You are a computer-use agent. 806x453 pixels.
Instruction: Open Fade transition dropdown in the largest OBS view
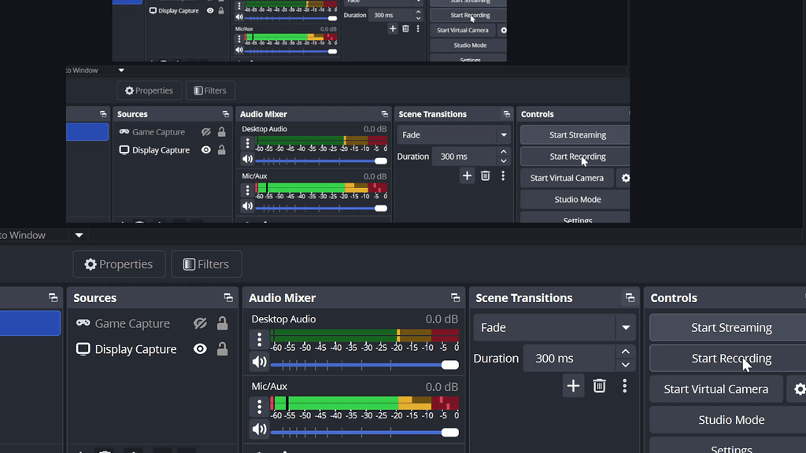pos(626,328)
